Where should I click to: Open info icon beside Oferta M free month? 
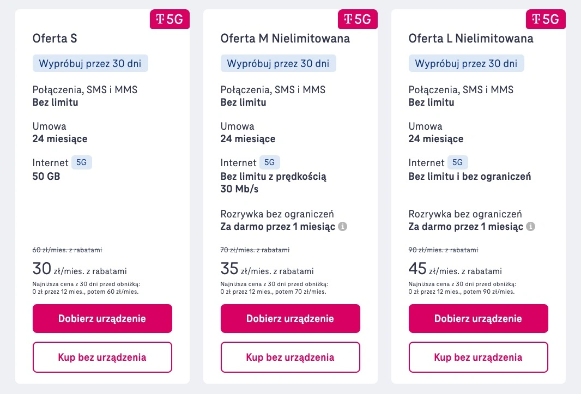pos(343,227)
